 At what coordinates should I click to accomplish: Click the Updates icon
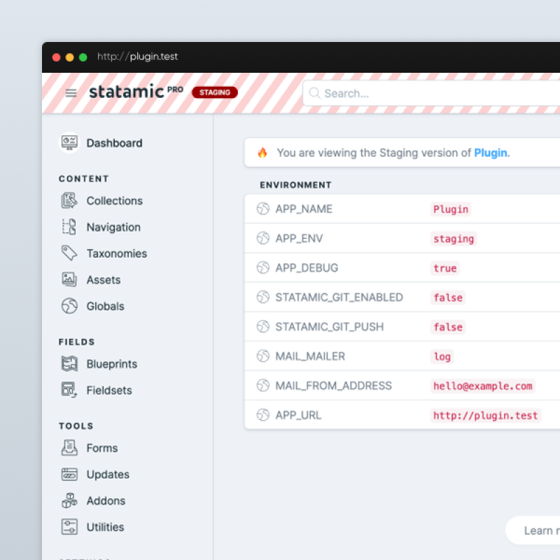tap(69, 475)
